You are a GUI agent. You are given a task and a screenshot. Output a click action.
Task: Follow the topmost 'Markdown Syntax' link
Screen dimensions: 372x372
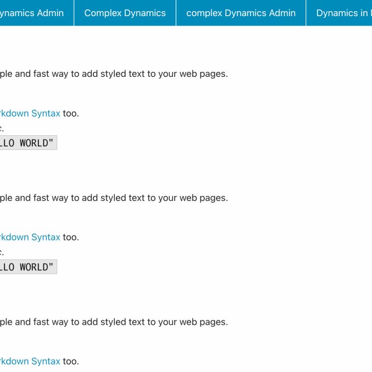point(30,113)
